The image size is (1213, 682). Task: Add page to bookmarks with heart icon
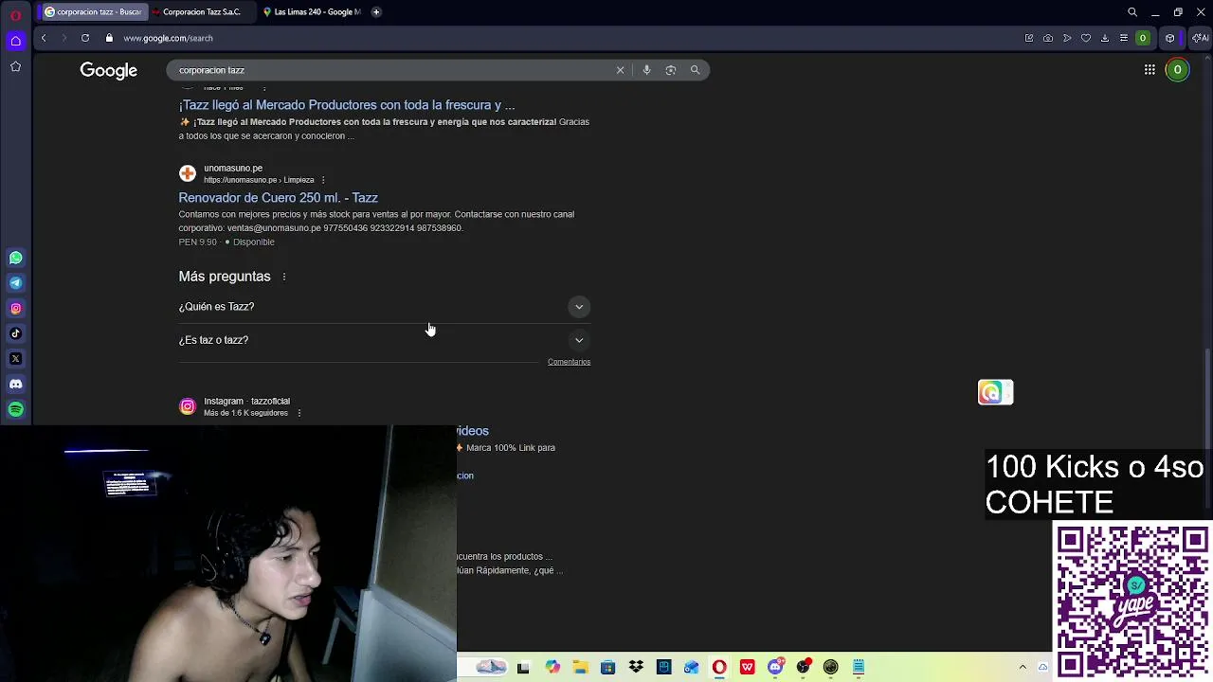[1086, 38]
